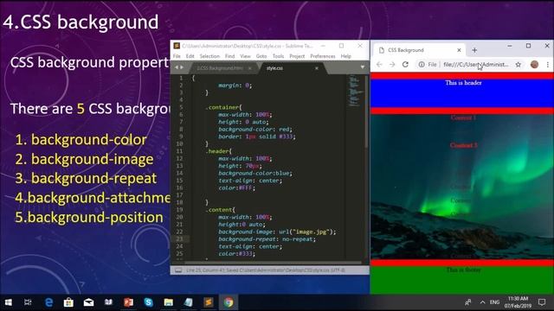Go forward in Chrome
The image size is (554, 311).
point(392,65)
